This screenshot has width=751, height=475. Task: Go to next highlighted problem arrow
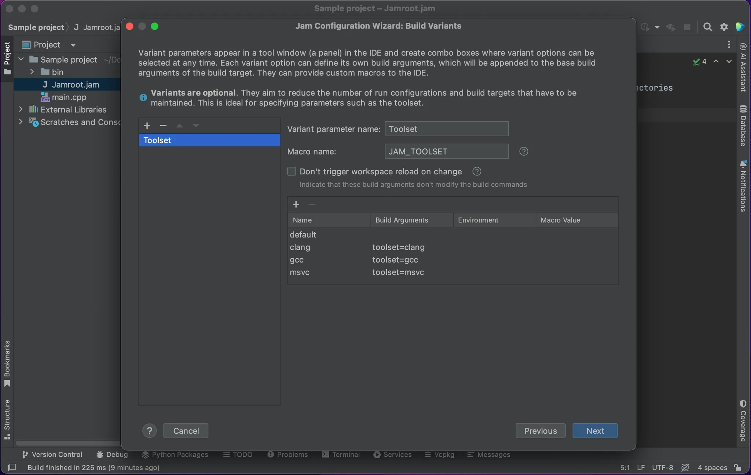(729, 62)
